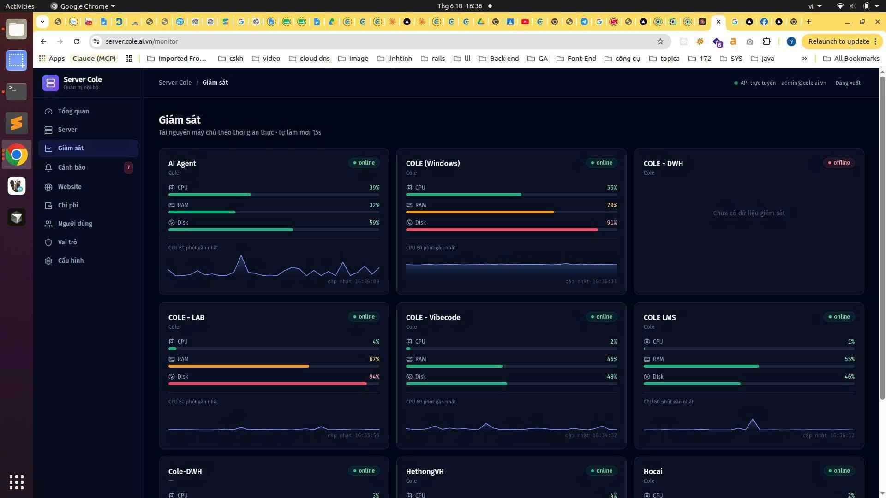Viewport: 886px width, 498px height.
Task: Open the Tổng quan dashboard icon
Action: pyautogui.click(x=48, y=111)
